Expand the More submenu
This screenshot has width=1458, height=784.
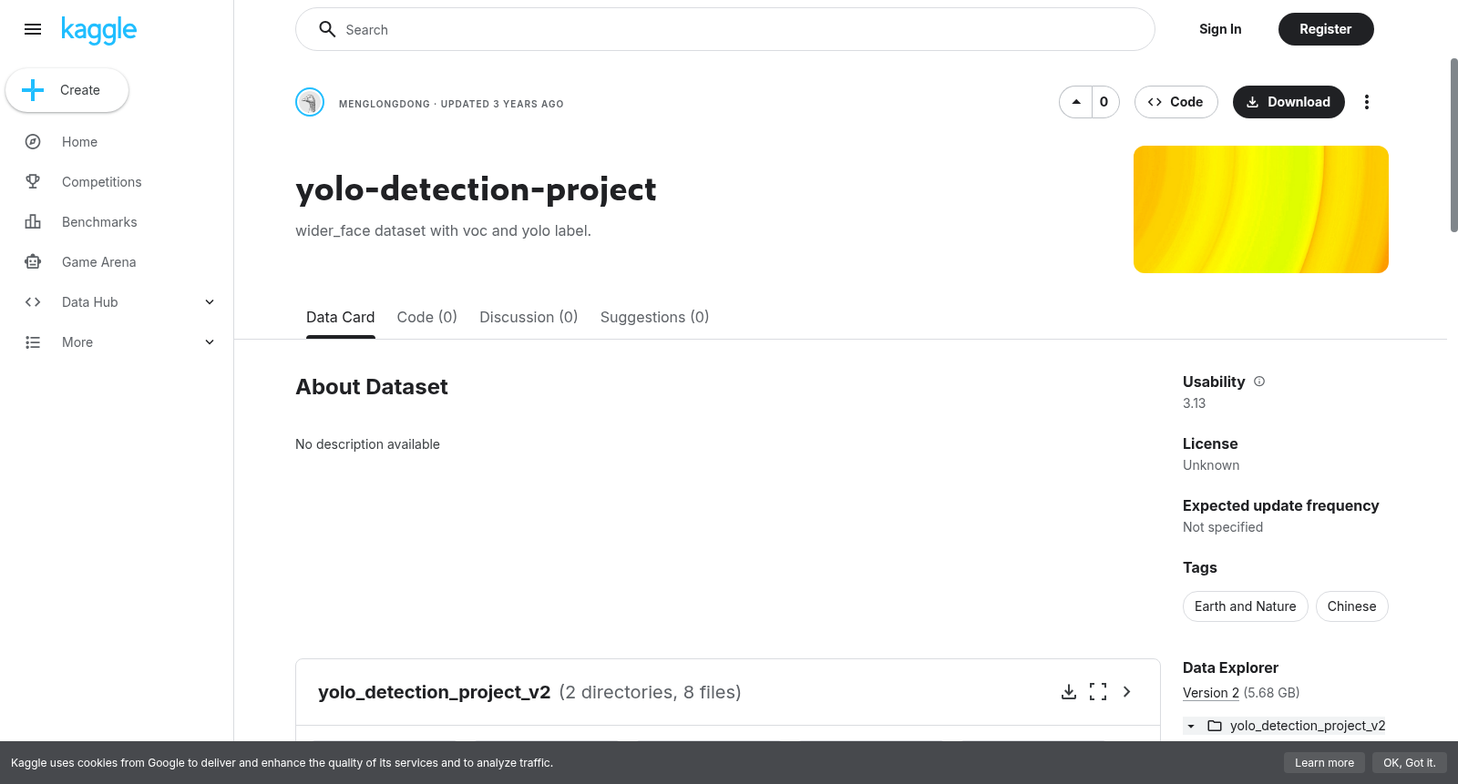coord(210,342)
